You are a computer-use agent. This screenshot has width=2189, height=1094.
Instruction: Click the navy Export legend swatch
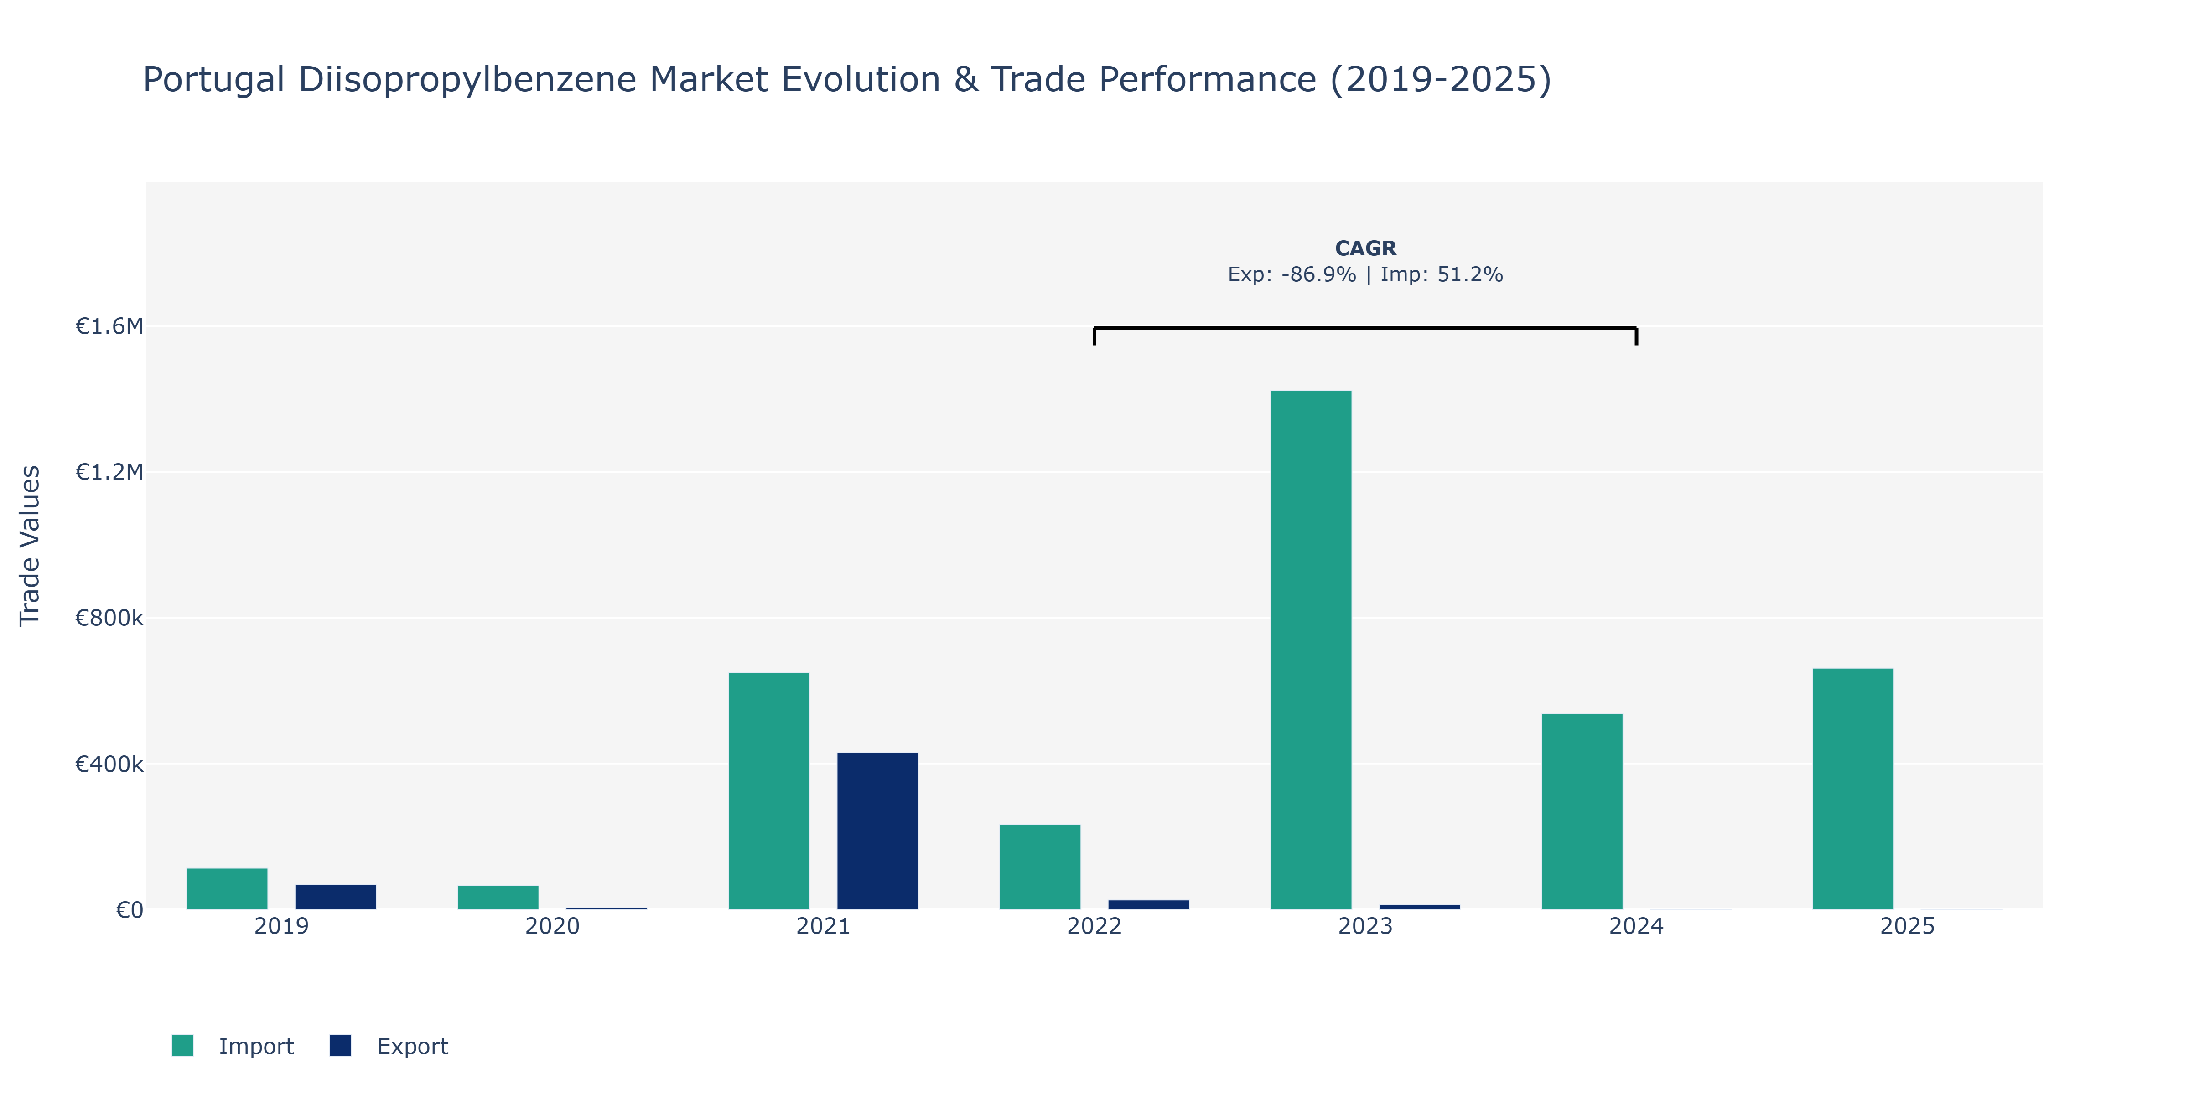click(340, 1046)
